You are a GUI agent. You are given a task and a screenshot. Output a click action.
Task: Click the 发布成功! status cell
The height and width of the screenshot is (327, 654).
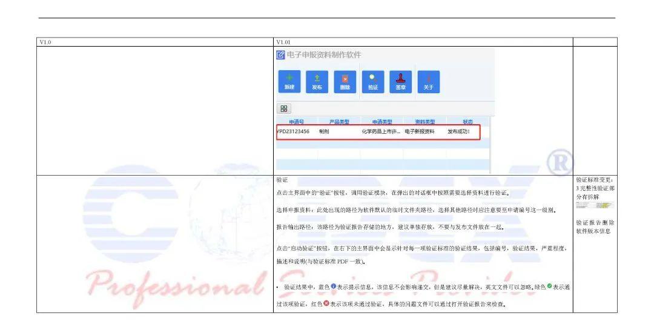458,131
